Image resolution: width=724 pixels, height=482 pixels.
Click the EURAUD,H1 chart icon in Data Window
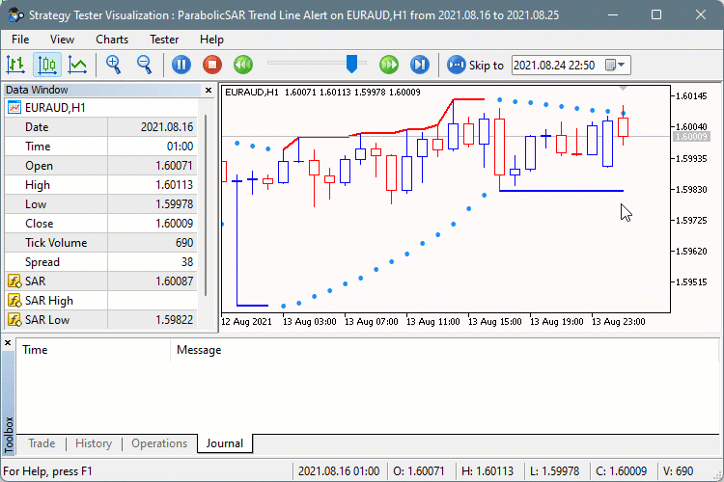pos(14,107)
